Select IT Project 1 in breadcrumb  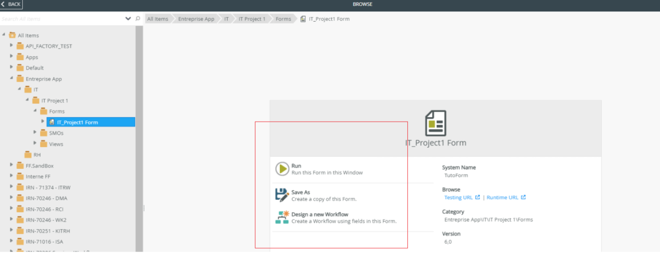252,19
